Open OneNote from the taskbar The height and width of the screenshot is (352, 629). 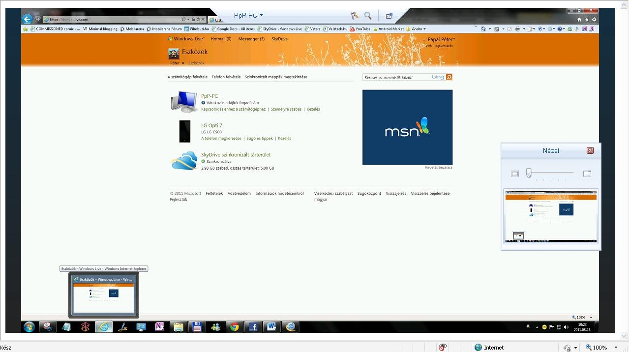tap(159, 327)
